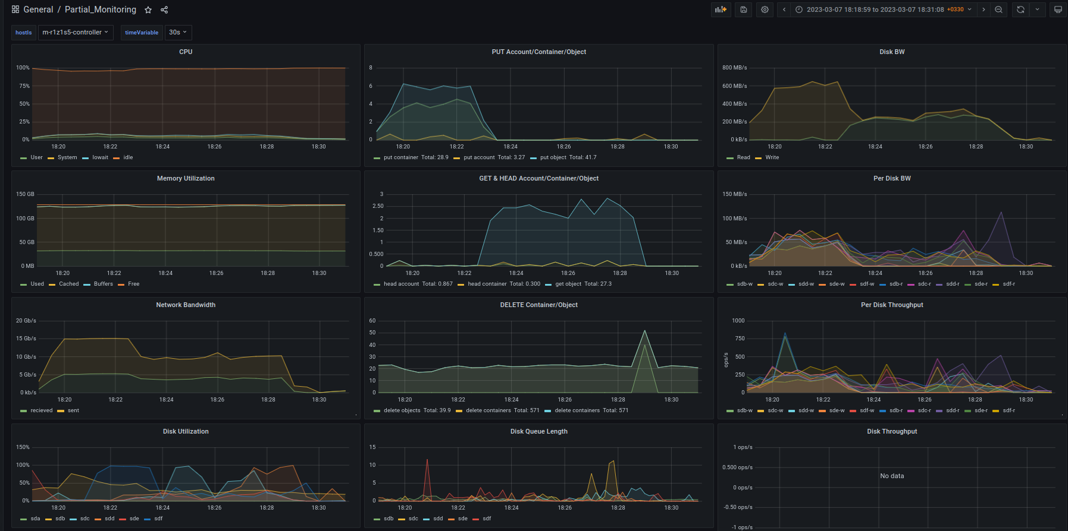Viewport: 1068px width, 531px height.
Task: Shift time range backward with left arrow
Action: point(784,10)
